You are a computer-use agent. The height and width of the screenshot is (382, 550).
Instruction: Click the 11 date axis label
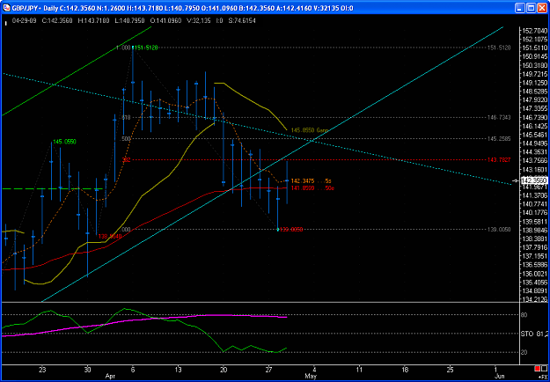(359, 370)
